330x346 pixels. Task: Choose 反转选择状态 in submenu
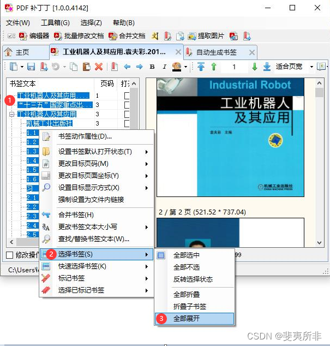[x=194, y=279]
